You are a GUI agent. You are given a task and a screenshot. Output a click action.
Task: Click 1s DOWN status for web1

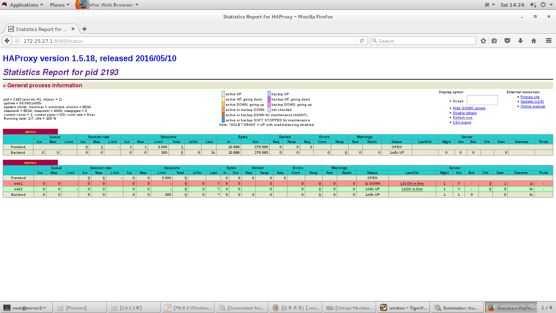[372, 184]
